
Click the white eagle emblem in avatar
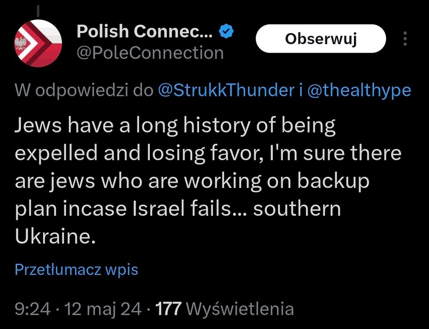pyautogui.click(x=20, y=43)
